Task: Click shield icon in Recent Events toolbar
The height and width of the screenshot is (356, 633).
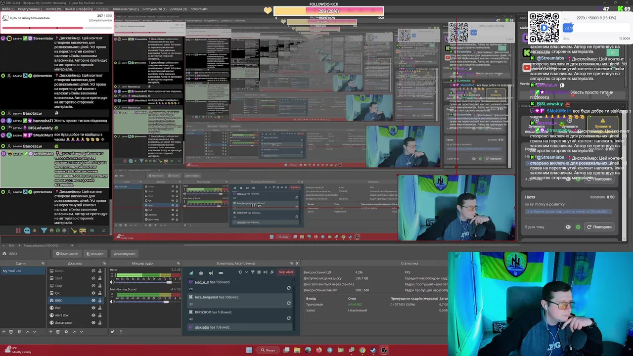Action: [x=240, y=272]
